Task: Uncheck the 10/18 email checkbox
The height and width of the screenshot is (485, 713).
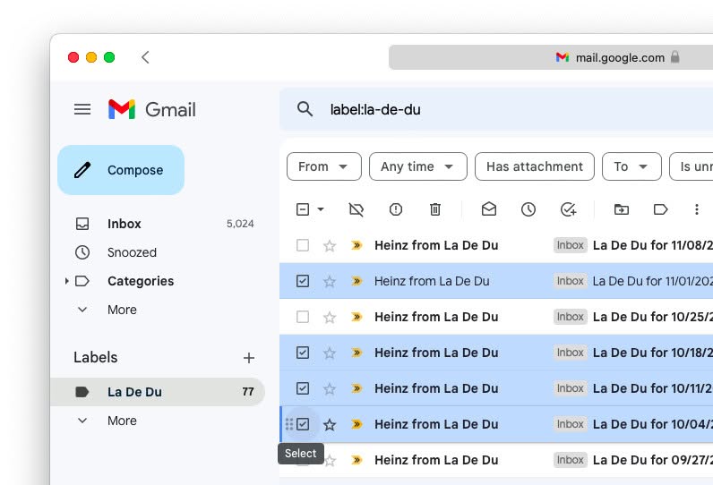Action: (303, 353)
